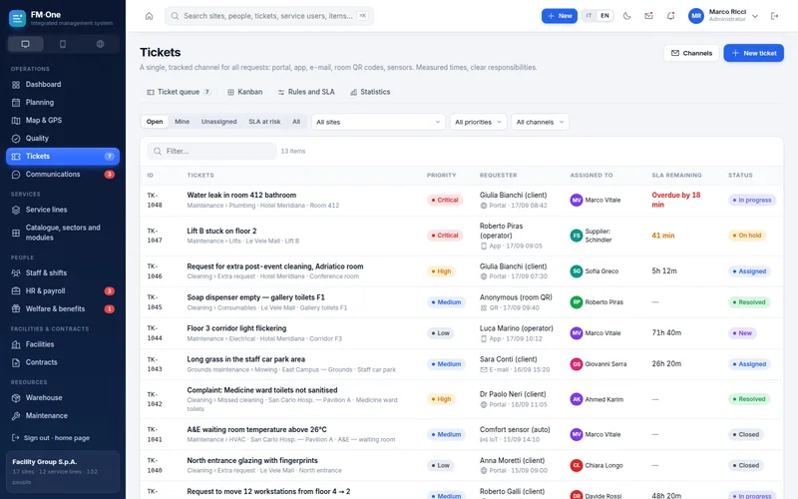Screen dimensions: 798x499
Task: Expand the Marco Ricci user menu
Action: (723, 16)
